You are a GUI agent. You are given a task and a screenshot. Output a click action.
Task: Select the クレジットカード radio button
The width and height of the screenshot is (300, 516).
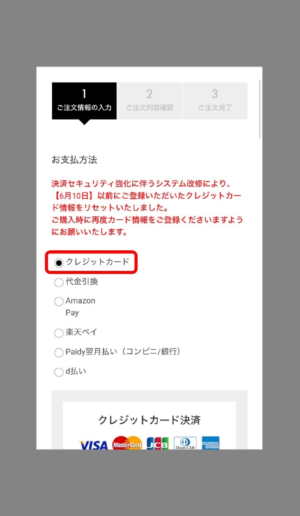(59, 263)
